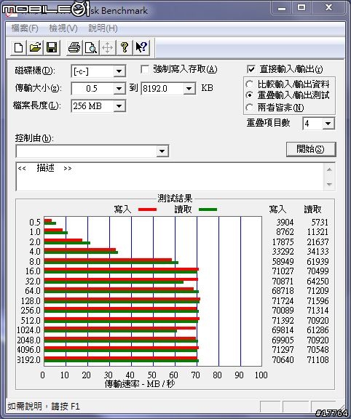
Task: Click the context help arrow-question icon
Action: (x=141, y=48)
